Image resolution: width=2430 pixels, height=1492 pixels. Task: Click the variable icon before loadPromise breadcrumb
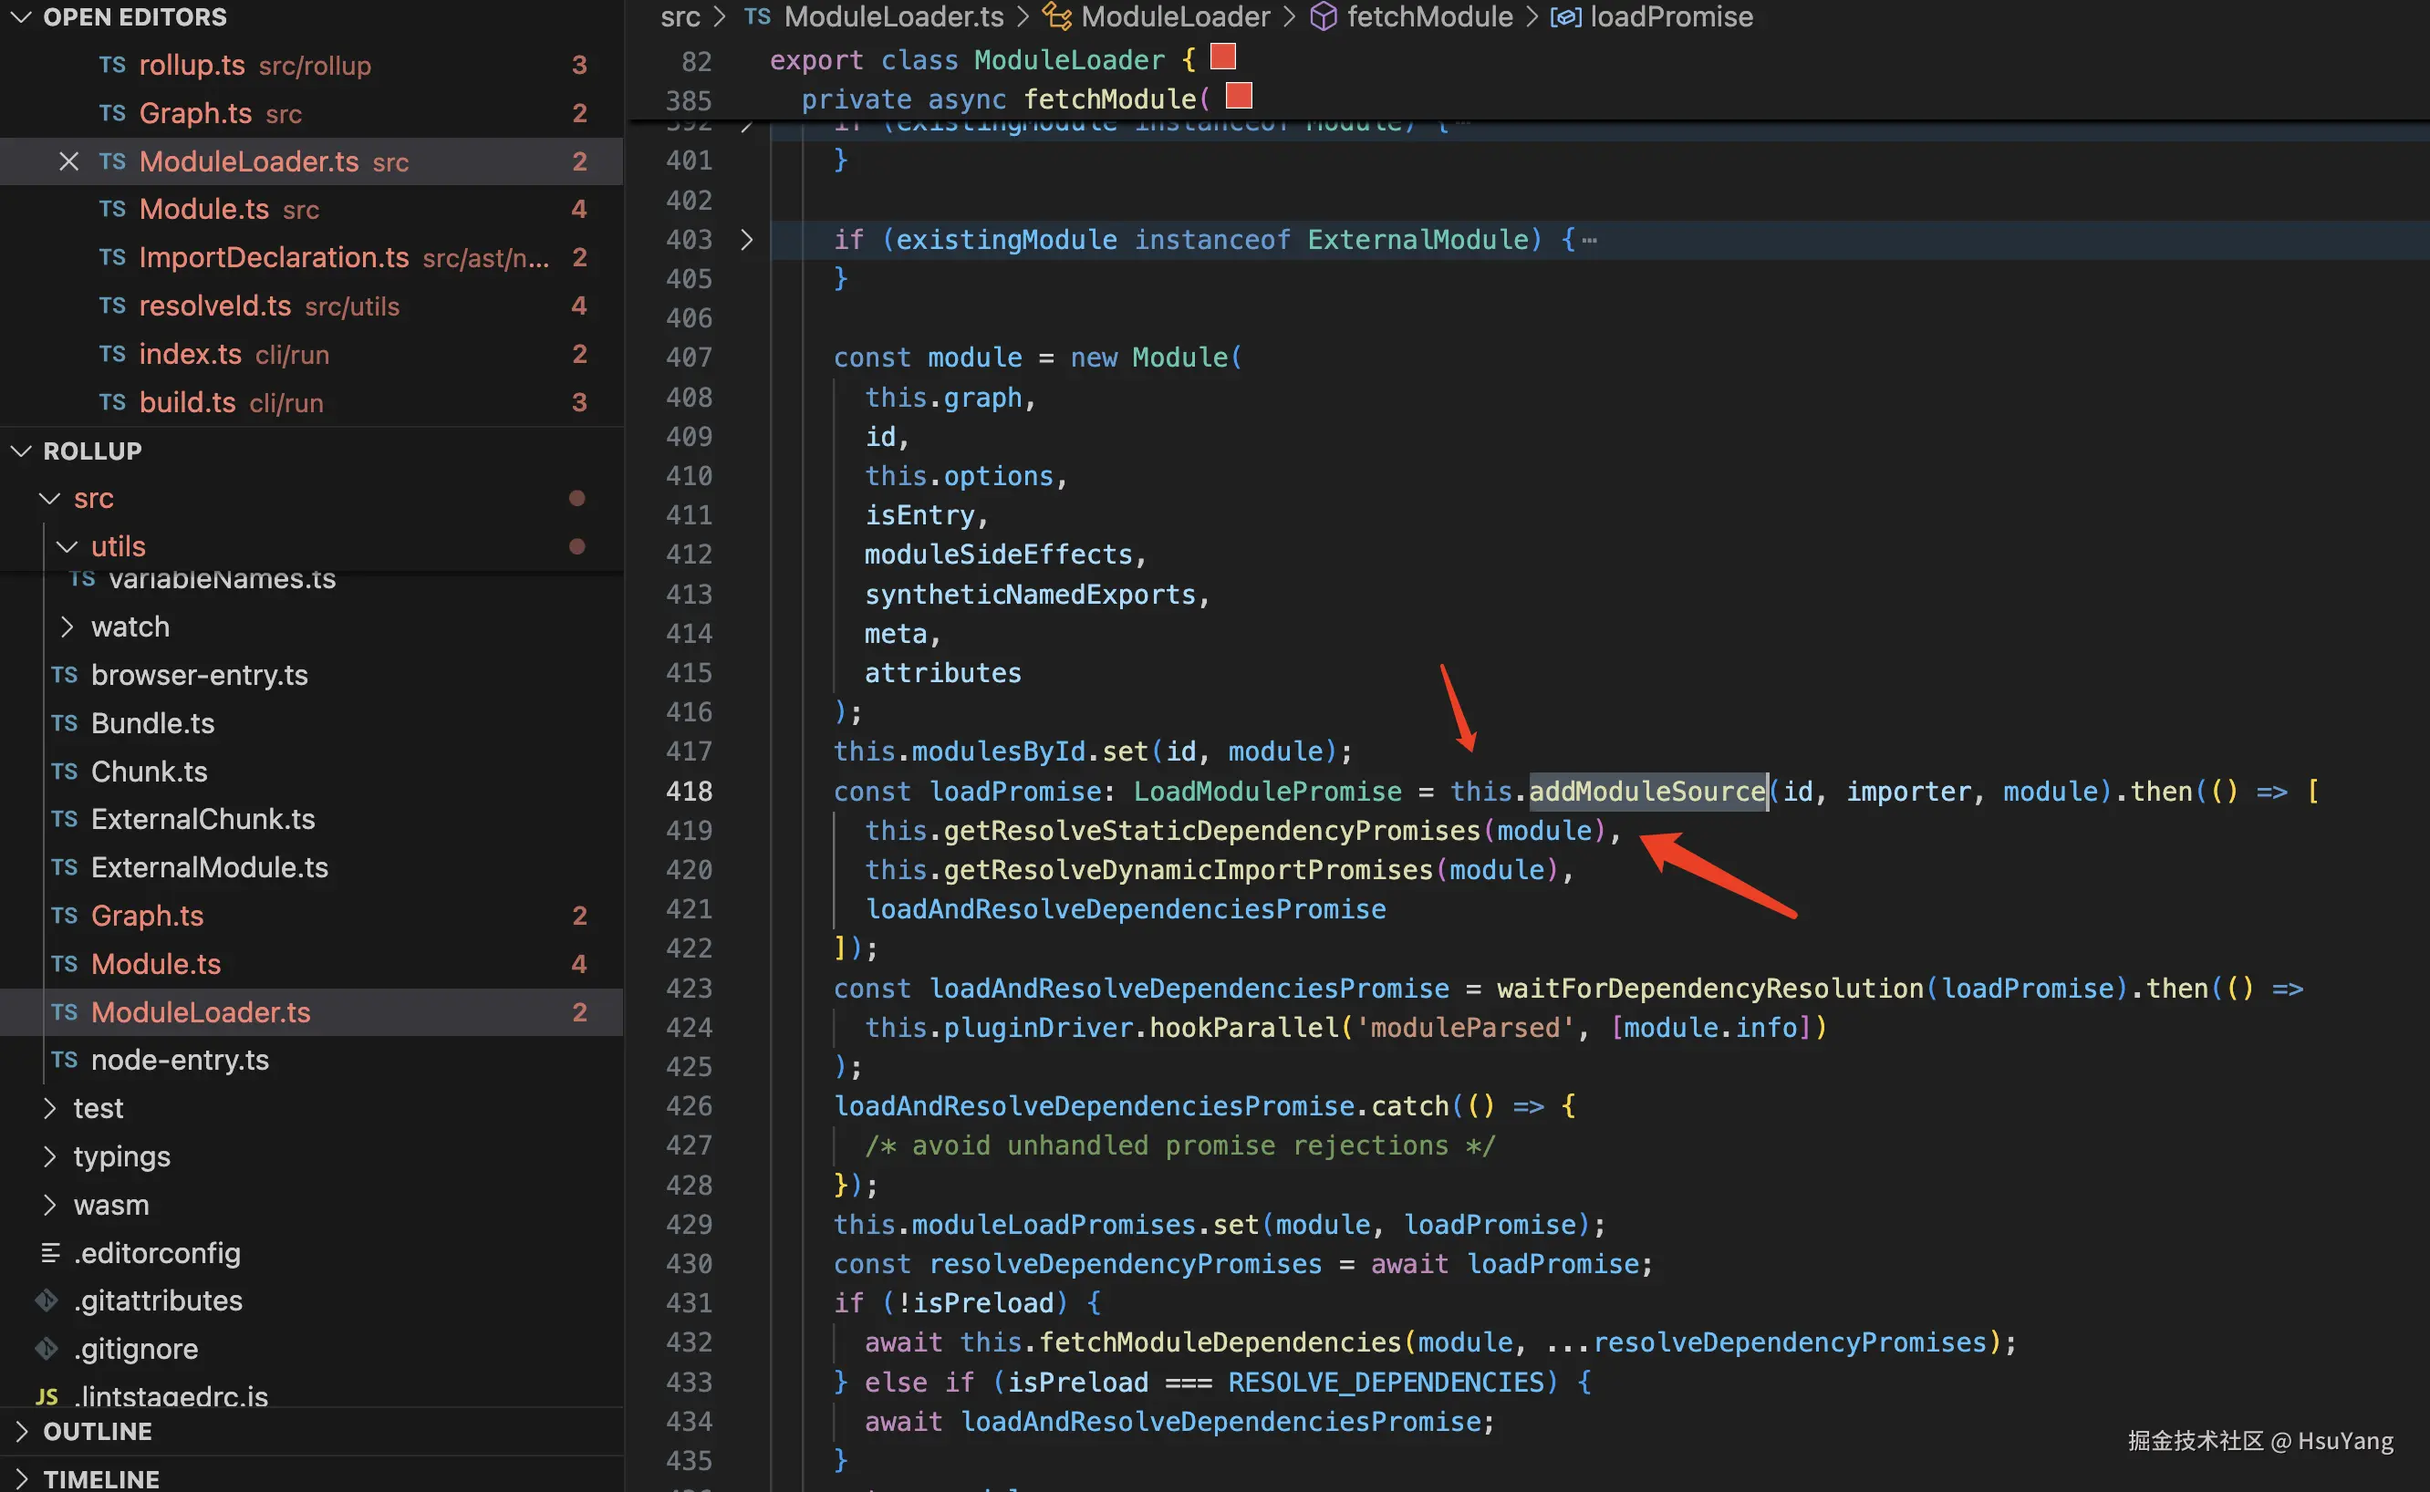tap(1565, 16)
